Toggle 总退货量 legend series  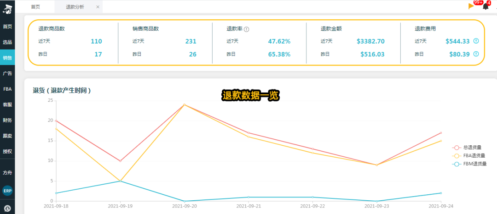(467, 148)
